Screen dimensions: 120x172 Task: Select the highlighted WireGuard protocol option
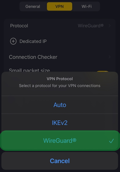pyautogui.click(x=60, y=141)
